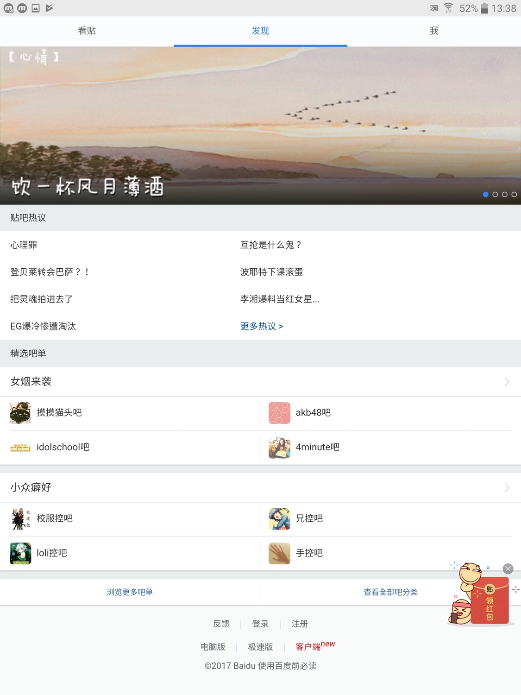Screen dimensions: 521x695
Task: Click the 登录 footer link
Action: (x=260, y=624)
